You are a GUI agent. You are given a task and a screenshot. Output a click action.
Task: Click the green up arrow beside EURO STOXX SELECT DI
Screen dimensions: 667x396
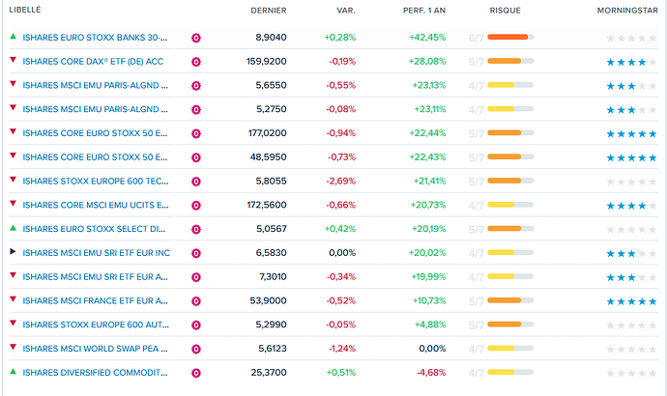(x=14, y=228)
